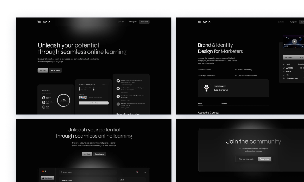Click the search magnifier icon in the dashboard preview

click(61, 172)
